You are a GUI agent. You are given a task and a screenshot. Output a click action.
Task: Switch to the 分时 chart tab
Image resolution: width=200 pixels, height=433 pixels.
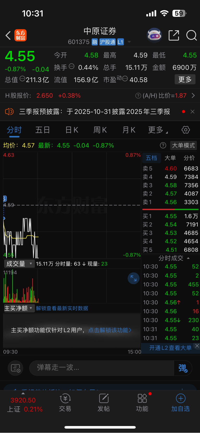[x=14, y=130]
